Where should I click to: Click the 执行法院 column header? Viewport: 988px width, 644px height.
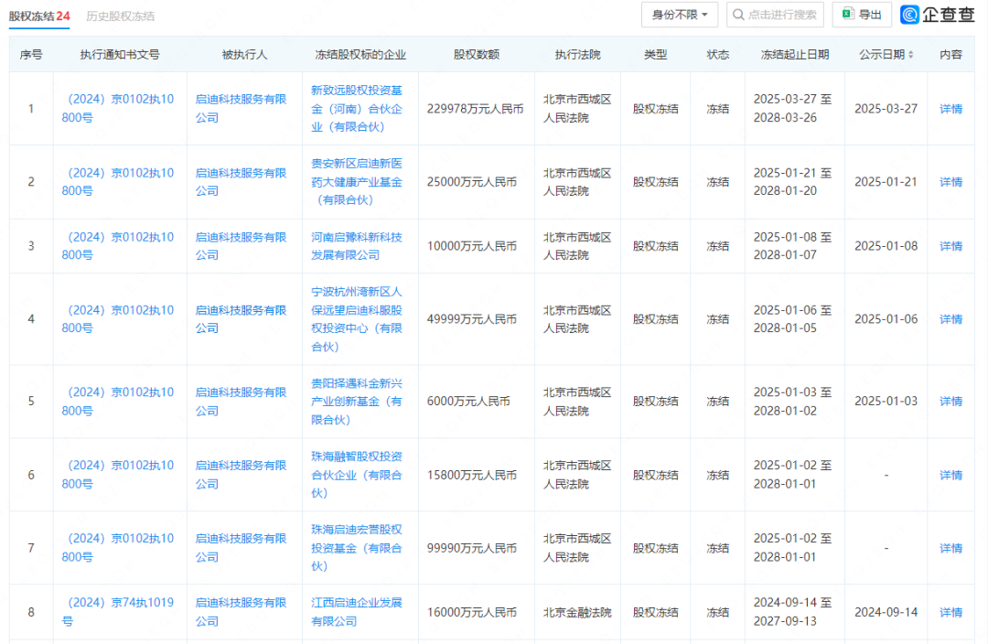(577, 55)
